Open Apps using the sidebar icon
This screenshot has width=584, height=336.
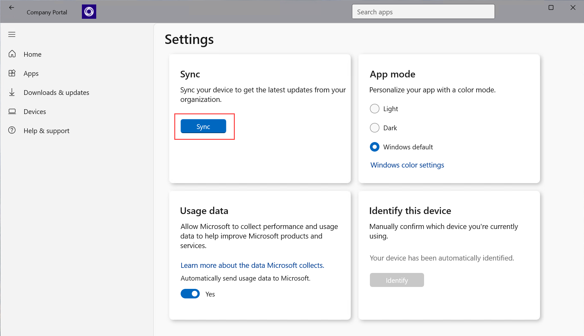coord(12,73)
